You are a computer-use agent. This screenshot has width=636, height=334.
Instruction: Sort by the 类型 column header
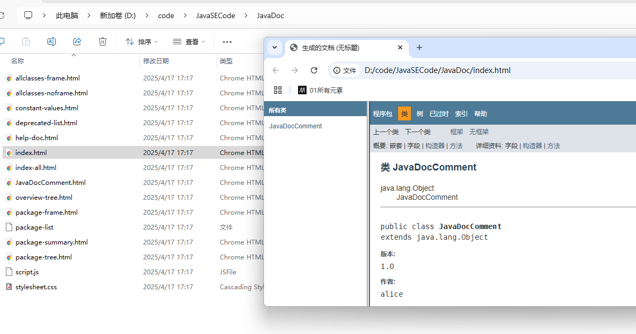tap(226, 61)
